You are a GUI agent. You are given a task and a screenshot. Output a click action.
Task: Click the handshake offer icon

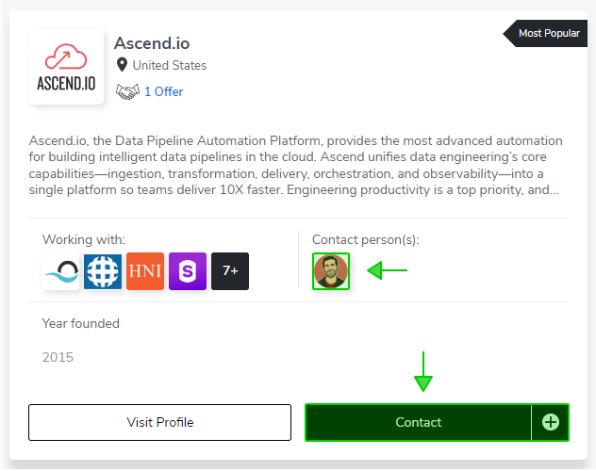point(127,91)
